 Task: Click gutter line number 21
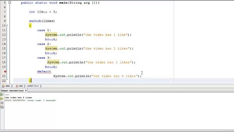tap(4, 76)
